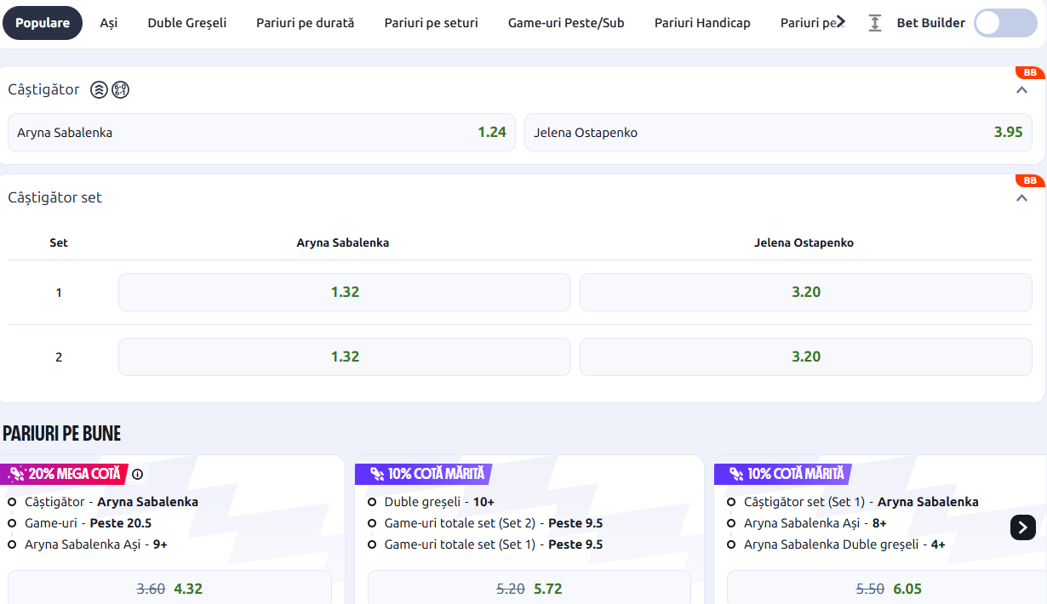Screen dimensions: 1047x604
Task: Pick Ostapenko set 2 odds 3.20
Action: click(x=806, y=356)
